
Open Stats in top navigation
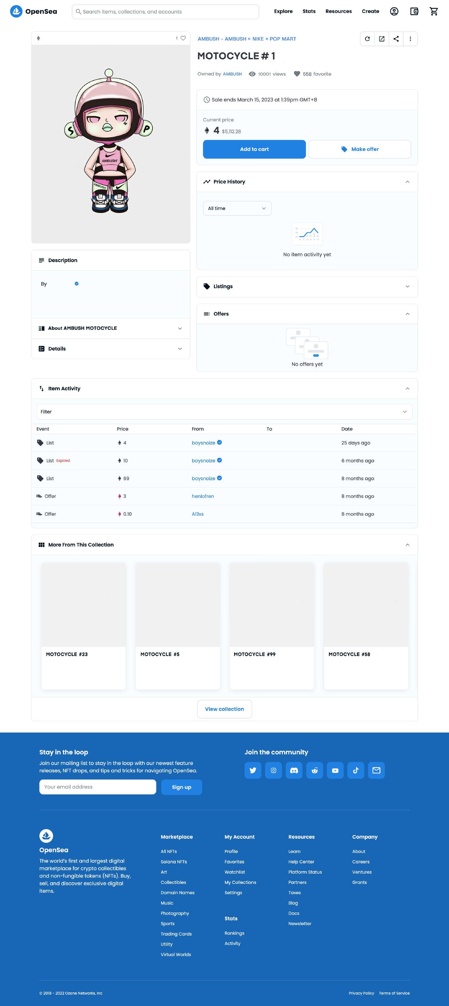(x=309, y=11)
